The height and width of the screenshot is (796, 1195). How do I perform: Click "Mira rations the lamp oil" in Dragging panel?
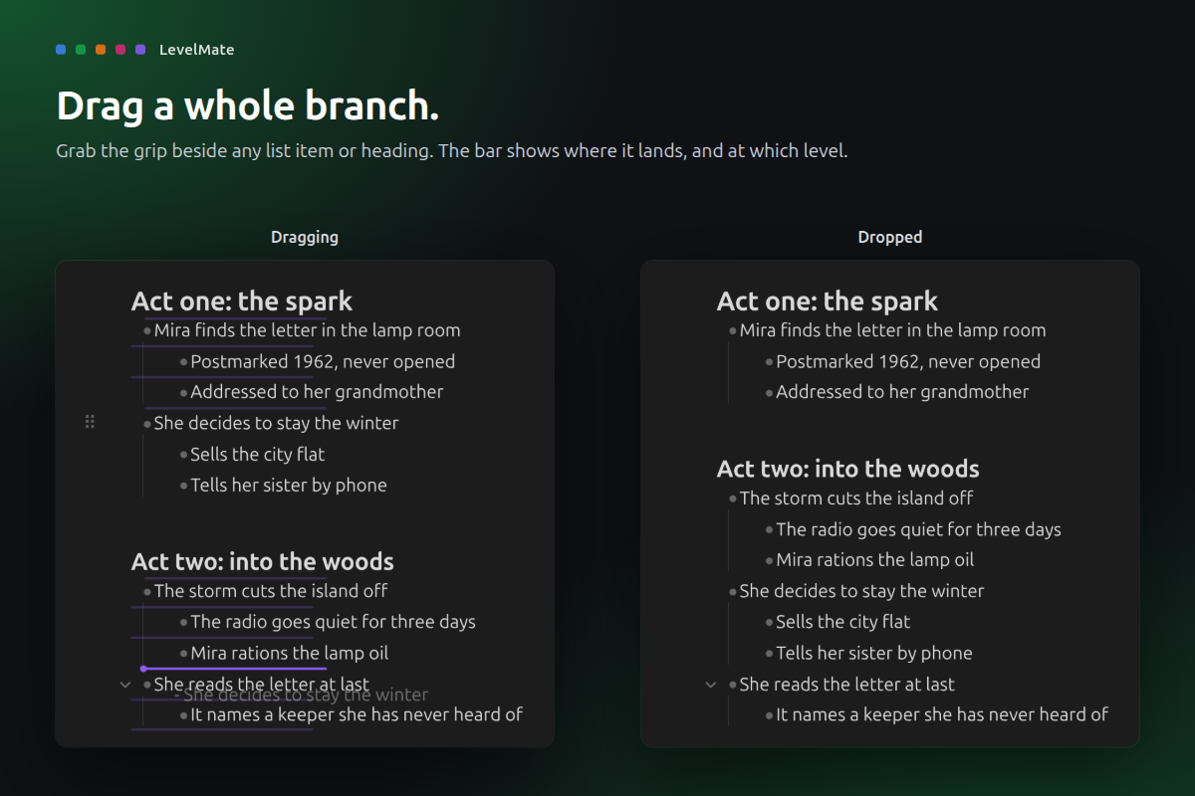coord(290,654)
